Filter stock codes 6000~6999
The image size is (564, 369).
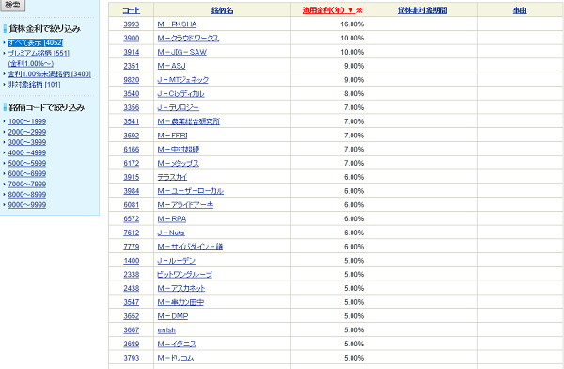click(x=27, y=174)
